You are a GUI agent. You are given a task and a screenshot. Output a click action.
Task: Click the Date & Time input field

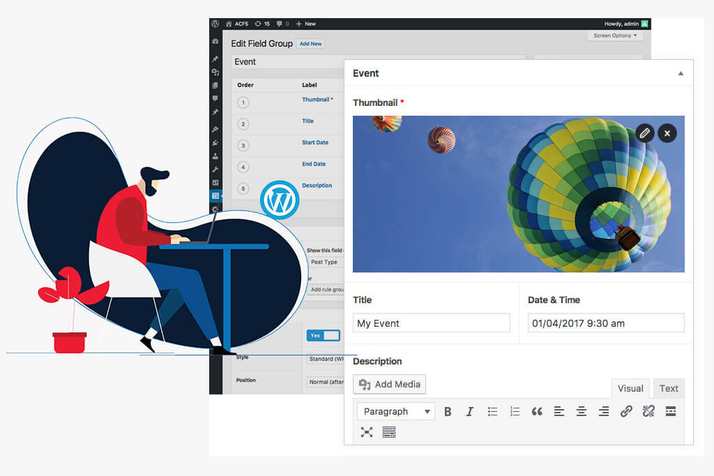[606, 323]
